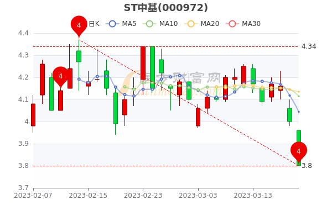The image size is (332, 221).
Task: Click the chart title ST中基(000972)
Action: 166,8
